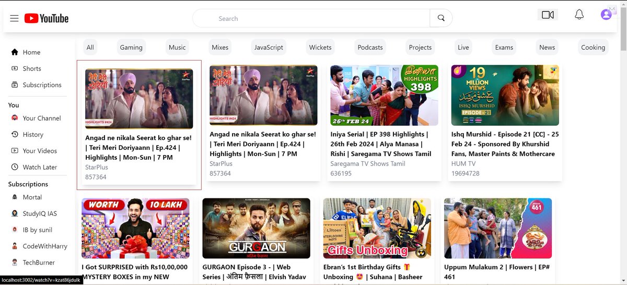Open Your Videos link

pos(40,151)
